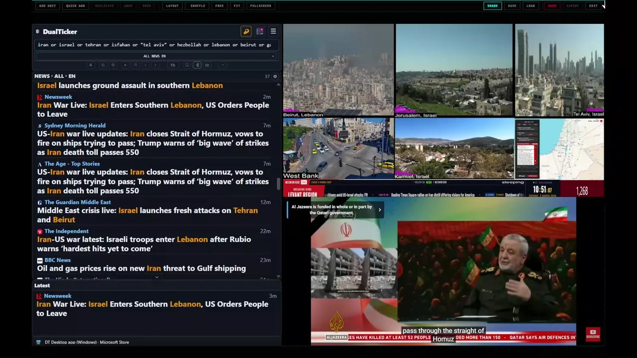
Task: Toggle the highlighted icon left of the camera
Action: click(x=197, y=65)
